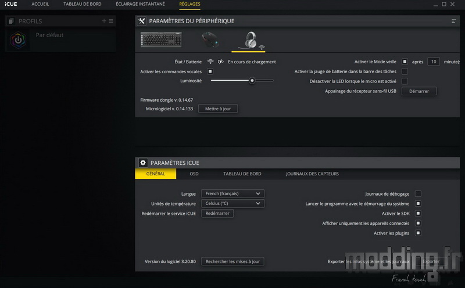Viewport: 465px width, 288px height.
Task: Toggle Activer le Mode veille checkbox
Action: click(x=405, y=62)
